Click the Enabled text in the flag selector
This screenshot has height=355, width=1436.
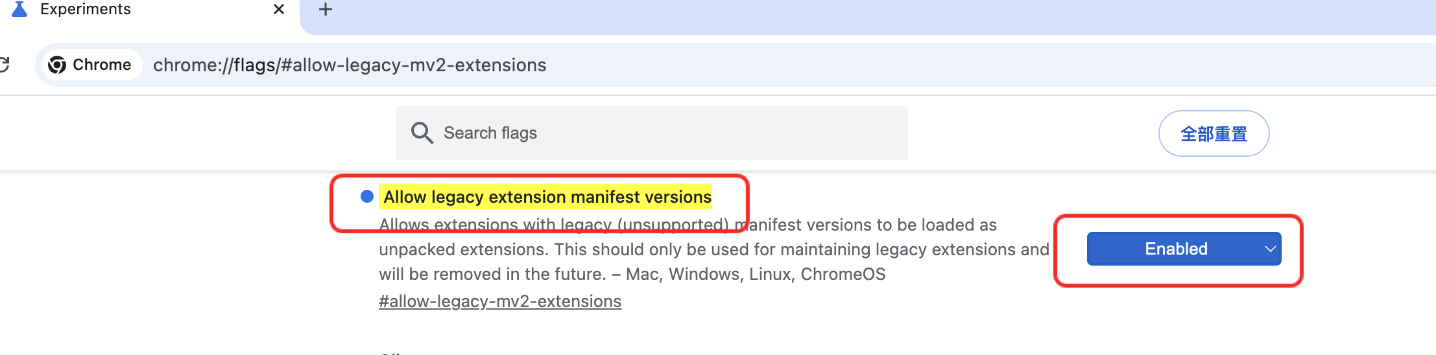[1176, 249]
